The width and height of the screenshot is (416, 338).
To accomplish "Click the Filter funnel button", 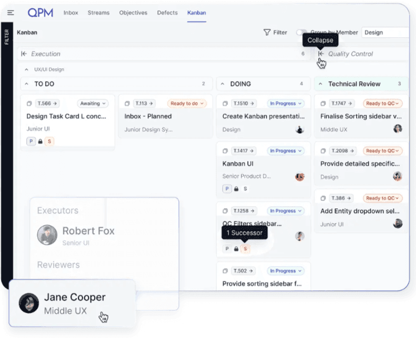I will click(x=275, y=33).
